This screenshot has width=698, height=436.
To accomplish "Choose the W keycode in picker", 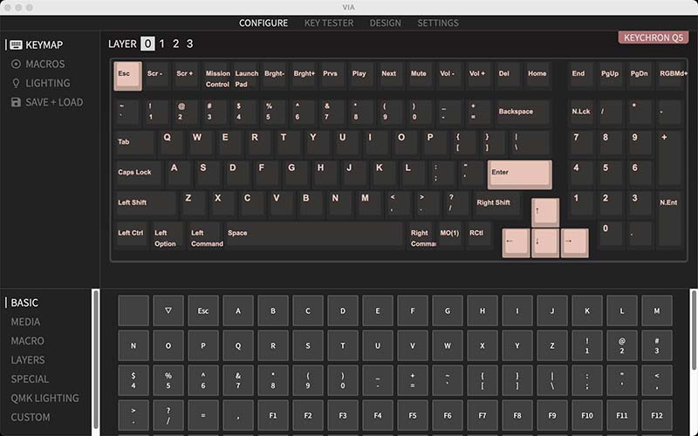I will (448, 345).
